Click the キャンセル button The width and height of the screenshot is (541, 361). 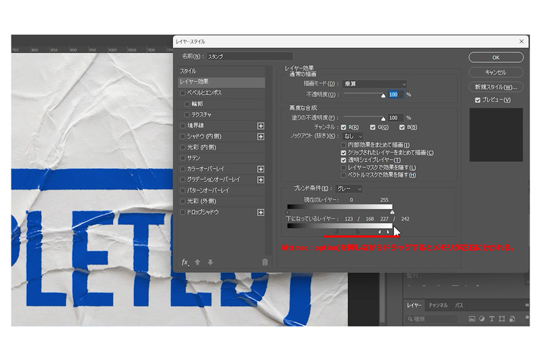tap(496, 72)
